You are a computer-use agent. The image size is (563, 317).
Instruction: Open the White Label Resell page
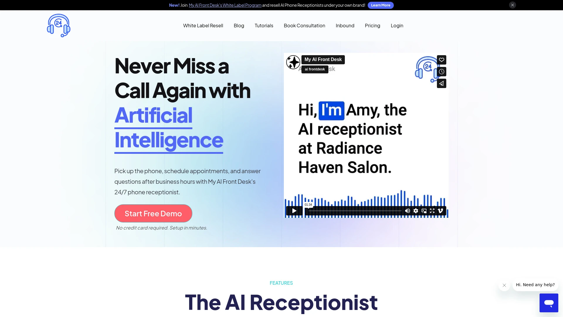(203, 25)
